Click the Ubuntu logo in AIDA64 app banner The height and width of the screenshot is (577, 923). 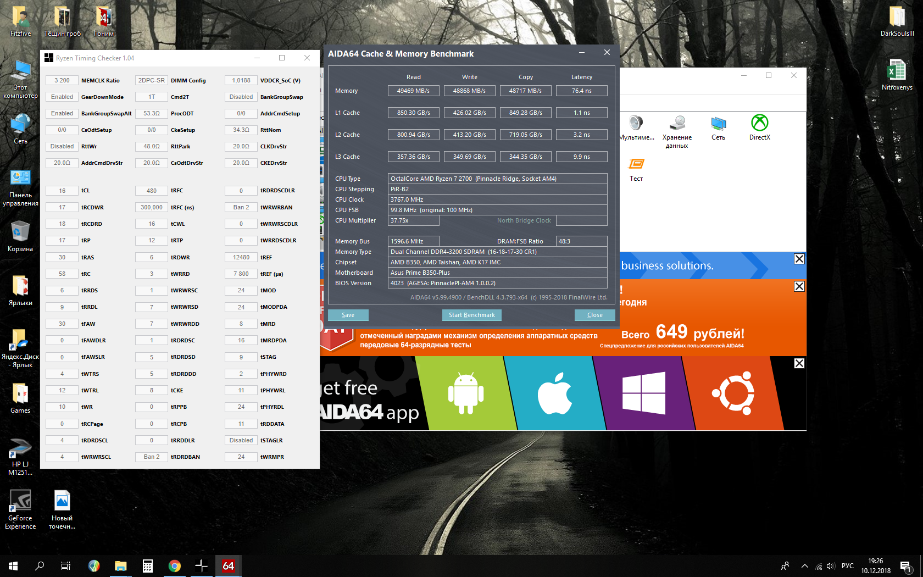click(x=733, y=393)
